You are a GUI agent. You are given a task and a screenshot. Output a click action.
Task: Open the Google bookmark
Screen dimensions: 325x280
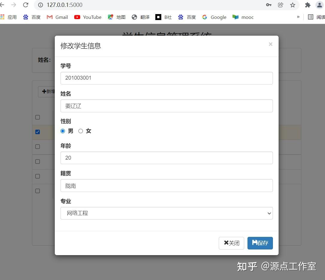click(x=214, y=17)
